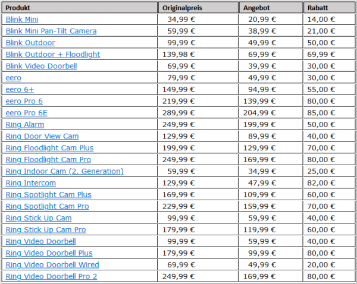Click the Angebot column header
This screenshot has width=357, height=284.
click(x=271, y=8)
